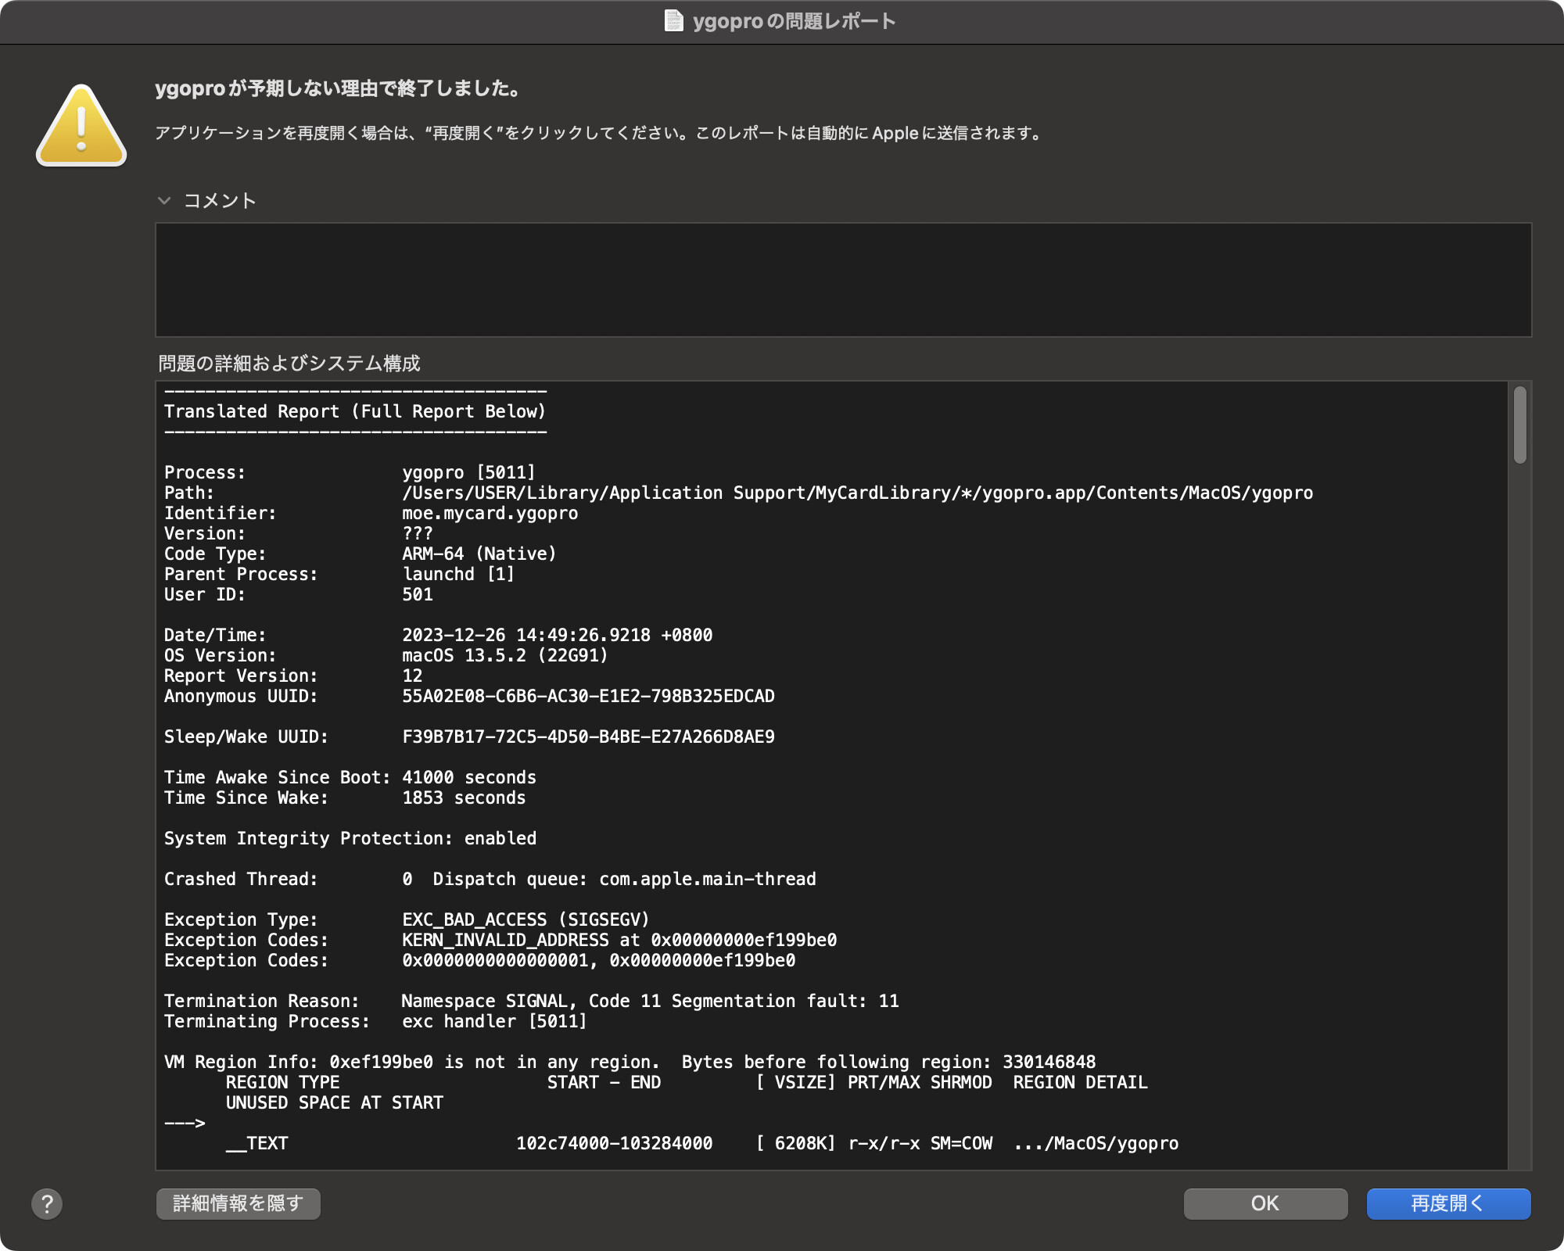Click the __TEXT region row

point(701,1143)
